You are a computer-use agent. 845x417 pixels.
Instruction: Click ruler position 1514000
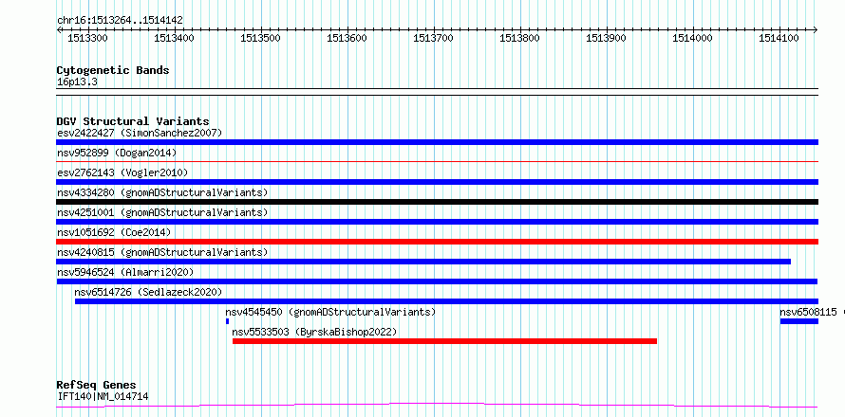click(x=692, y=38)
